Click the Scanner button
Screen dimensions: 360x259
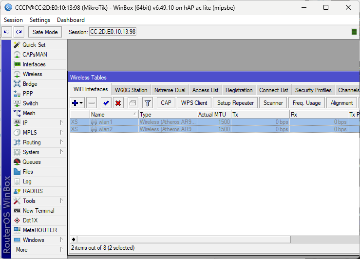(273, 103)
